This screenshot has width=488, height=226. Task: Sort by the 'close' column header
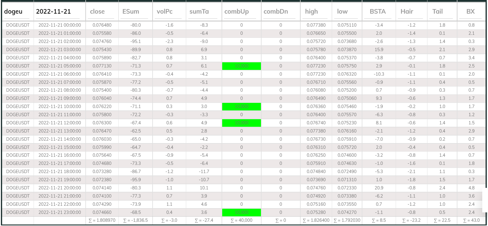[x=97, y=11]
